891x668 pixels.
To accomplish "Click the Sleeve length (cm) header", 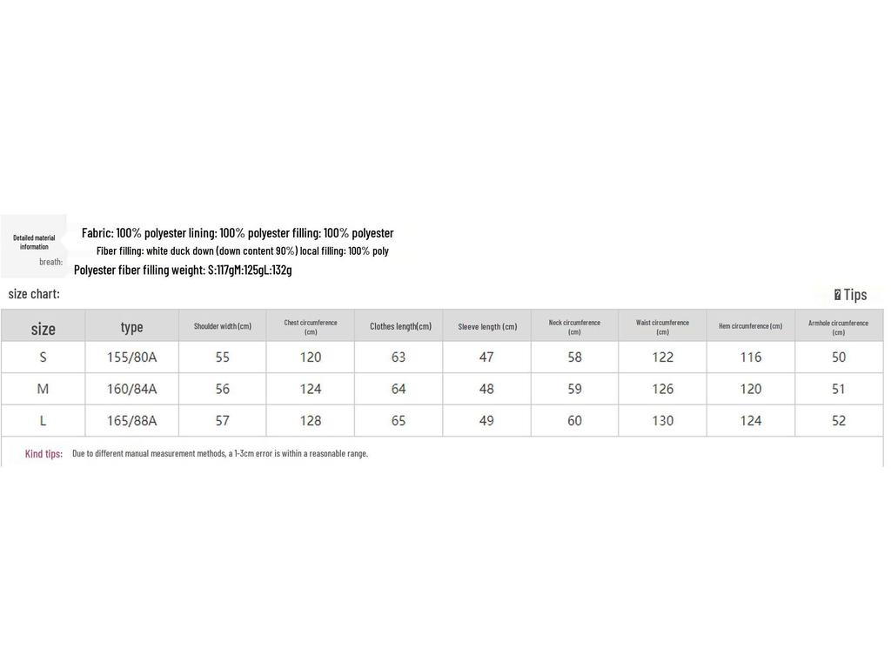I will pyautogui.click(x=487, y=327).
